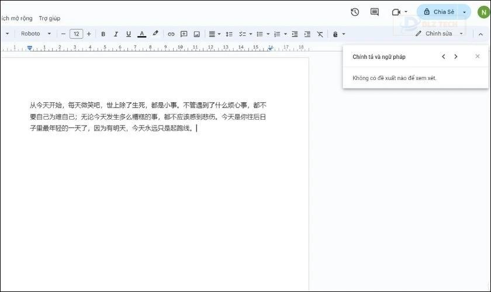
Task: Click the font size input field
Action: pyautogui.click(x=76, y=34)
